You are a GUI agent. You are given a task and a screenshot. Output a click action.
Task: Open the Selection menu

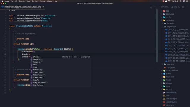[22, 1]
